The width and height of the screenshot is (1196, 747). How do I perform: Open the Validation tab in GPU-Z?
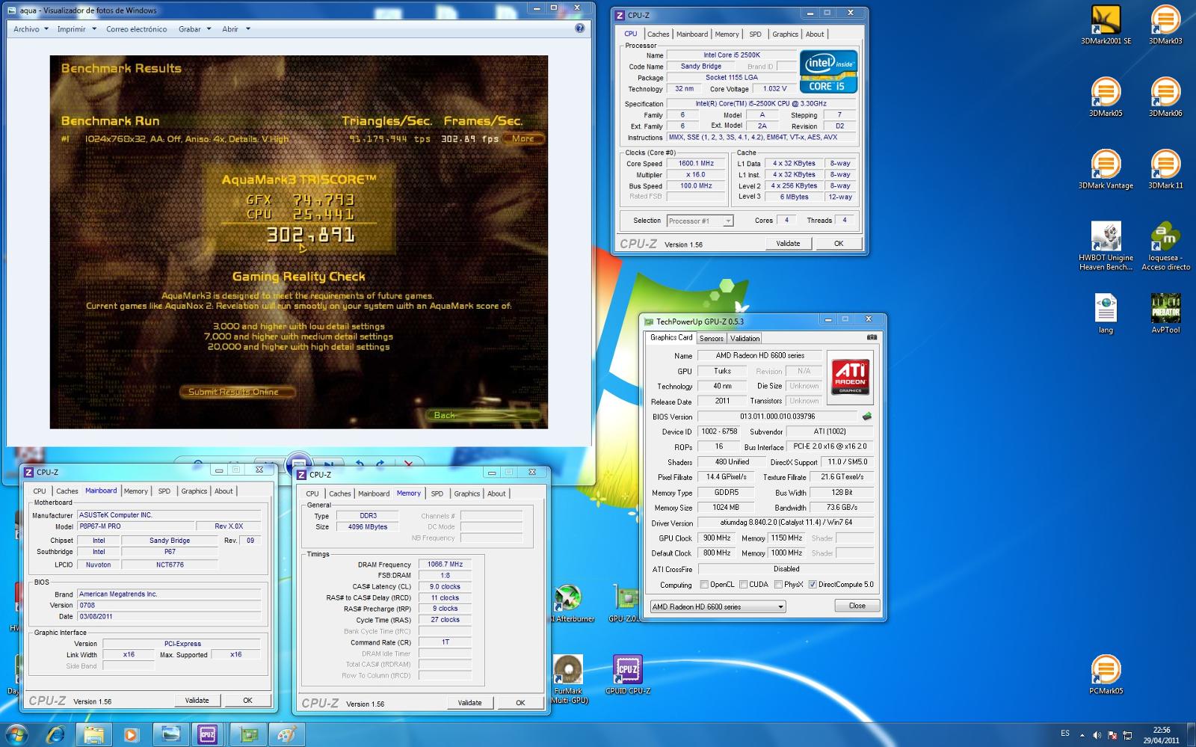(x=745, y=339)
